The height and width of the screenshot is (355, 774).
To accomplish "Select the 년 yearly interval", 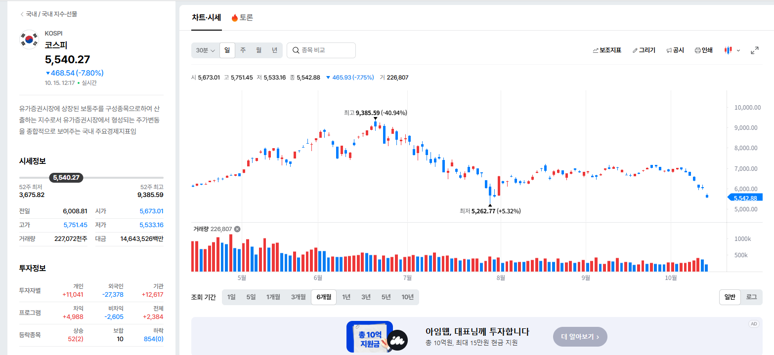I will [274, 50].
